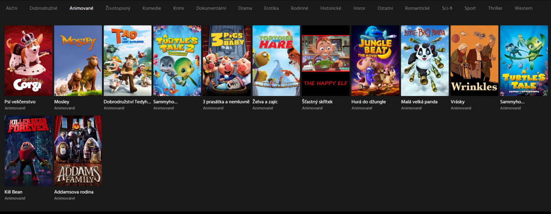The width and height of the screenshot is (551, 214).
Task: Click the Šťastný skřítek title
Action: [x=317, y=102]
